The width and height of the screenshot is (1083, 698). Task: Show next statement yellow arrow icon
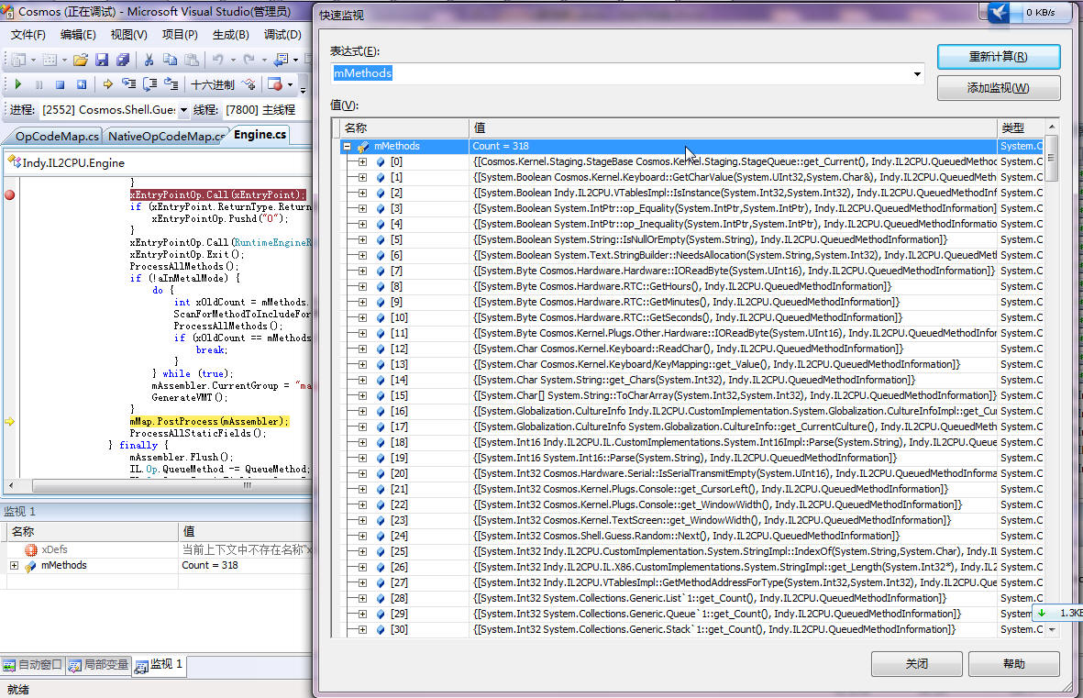pos(107,84)
